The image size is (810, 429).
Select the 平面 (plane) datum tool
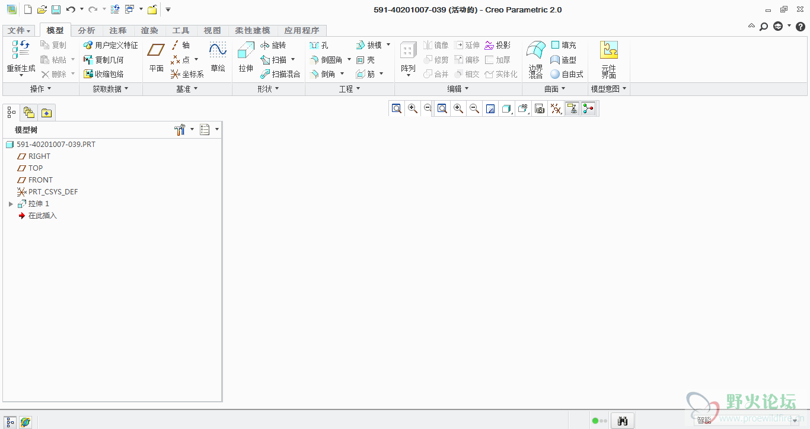[x=157, y=58]
